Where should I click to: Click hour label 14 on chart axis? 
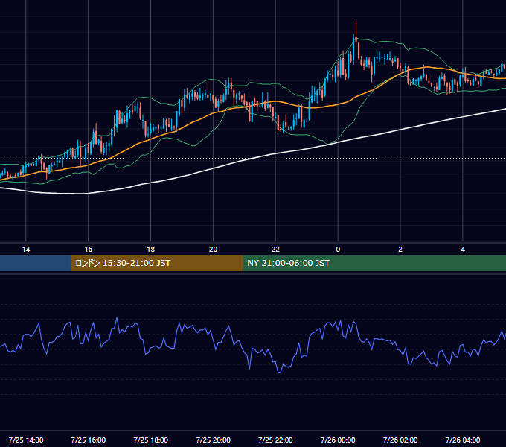pyautogui.click(x=26, y=250)
